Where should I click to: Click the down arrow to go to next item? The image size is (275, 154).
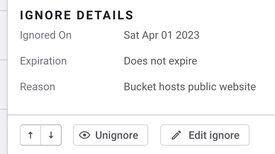[x=51, y=135]
